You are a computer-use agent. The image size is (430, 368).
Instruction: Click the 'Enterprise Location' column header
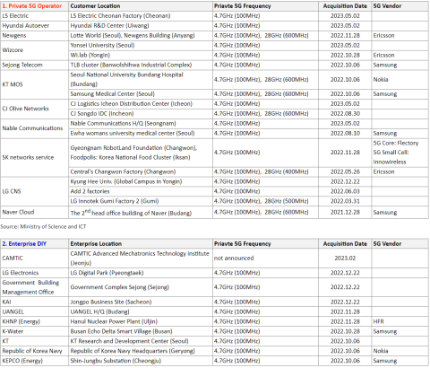(141, 244)
